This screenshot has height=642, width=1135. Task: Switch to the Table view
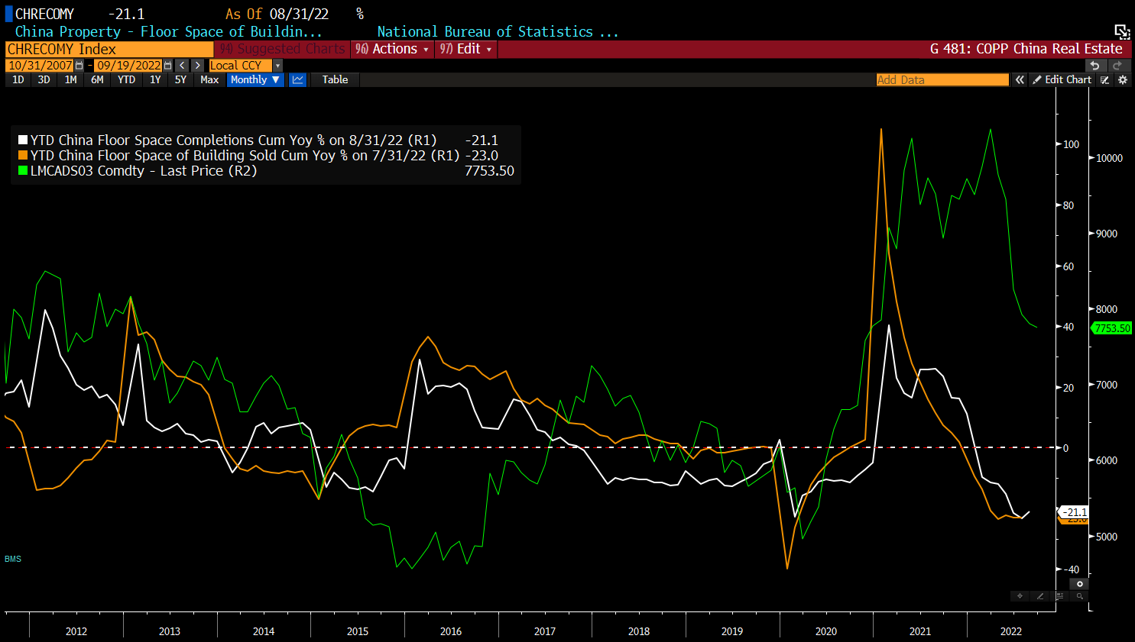[x=335, y=80]
